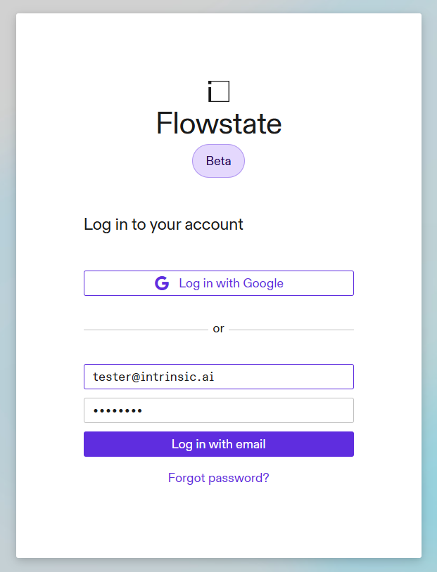Click the background outside the login card
This screenshot has height=572, width=437.
(7, 281)
